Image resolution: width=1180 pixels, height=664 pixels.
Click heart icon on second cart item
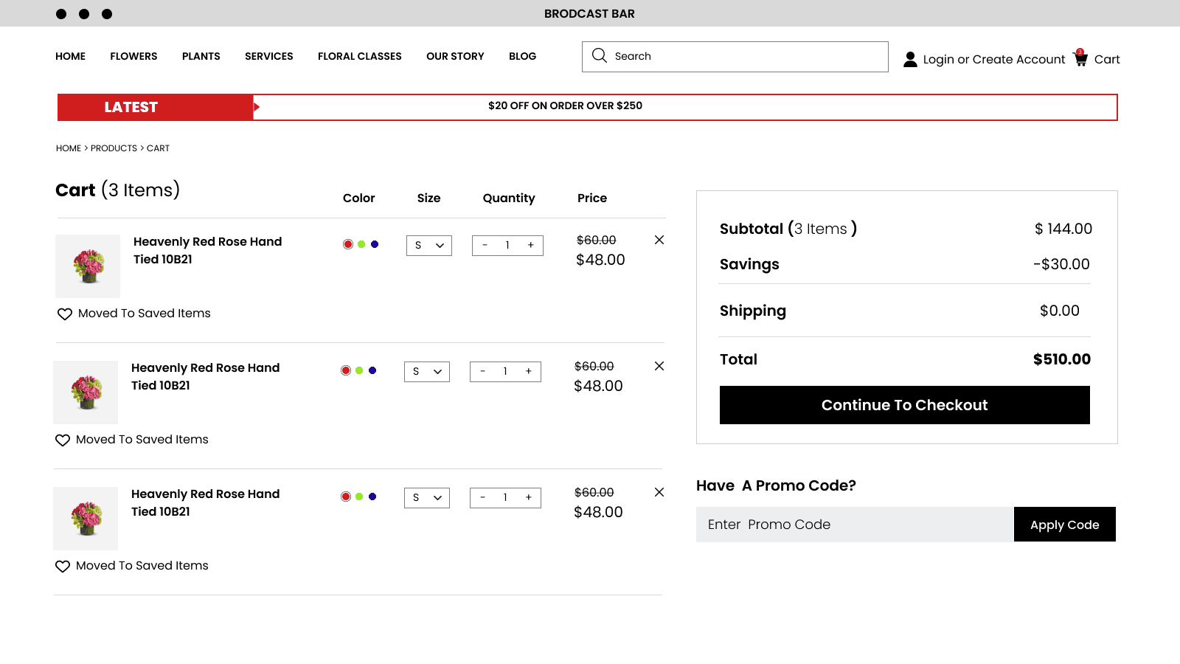(x=63, y=440)
